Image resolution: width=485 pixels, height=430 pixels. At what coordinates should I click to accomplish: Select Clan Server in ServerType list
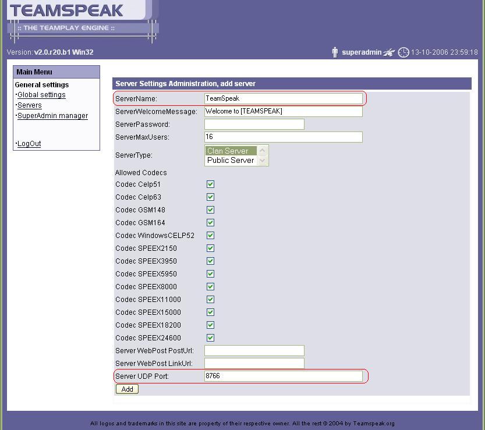click(x=231, y=151)
